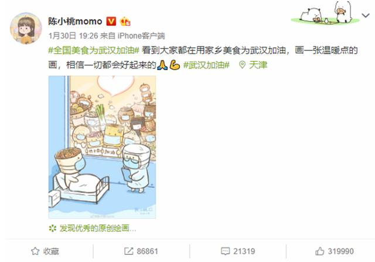Open the cartoon illustration image thumbnail
This screenshot has height=262, width=375.
(102, 147)
